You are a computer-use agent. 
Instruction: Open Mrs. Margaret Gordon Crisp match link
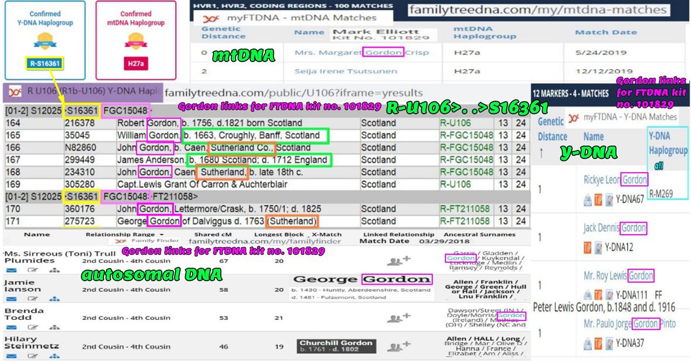pyautogui.click(x=361, y=52)
